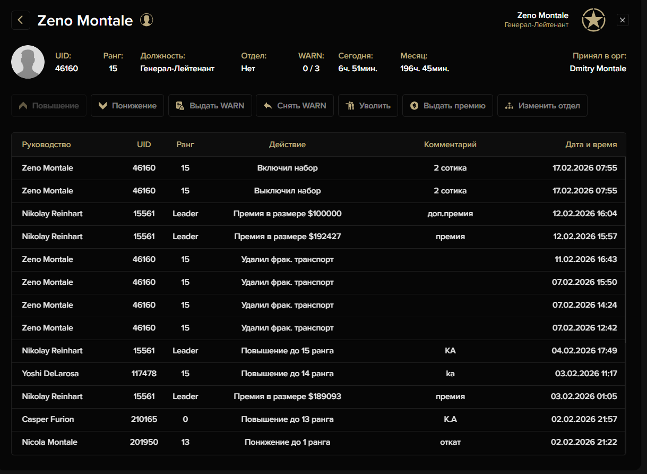Remove a warning via Снять WARN
This screenshot has width=647, height=474.
pyautogui.click(x=295, y=106)
